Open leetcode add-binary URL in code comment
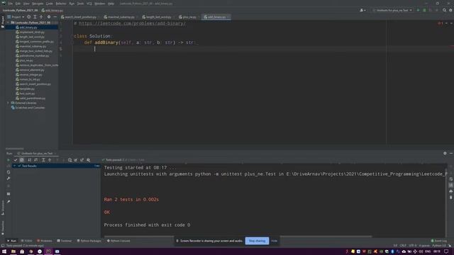This screenshot has width=454, height=255. pyautogui.click(x=133, y=23)
